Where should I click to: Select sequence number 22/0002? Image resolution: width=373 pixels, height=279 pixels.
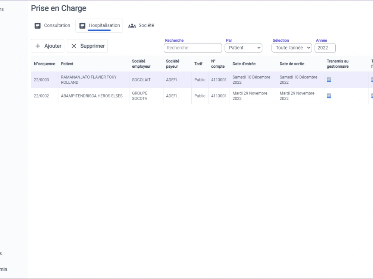[41, 96]
